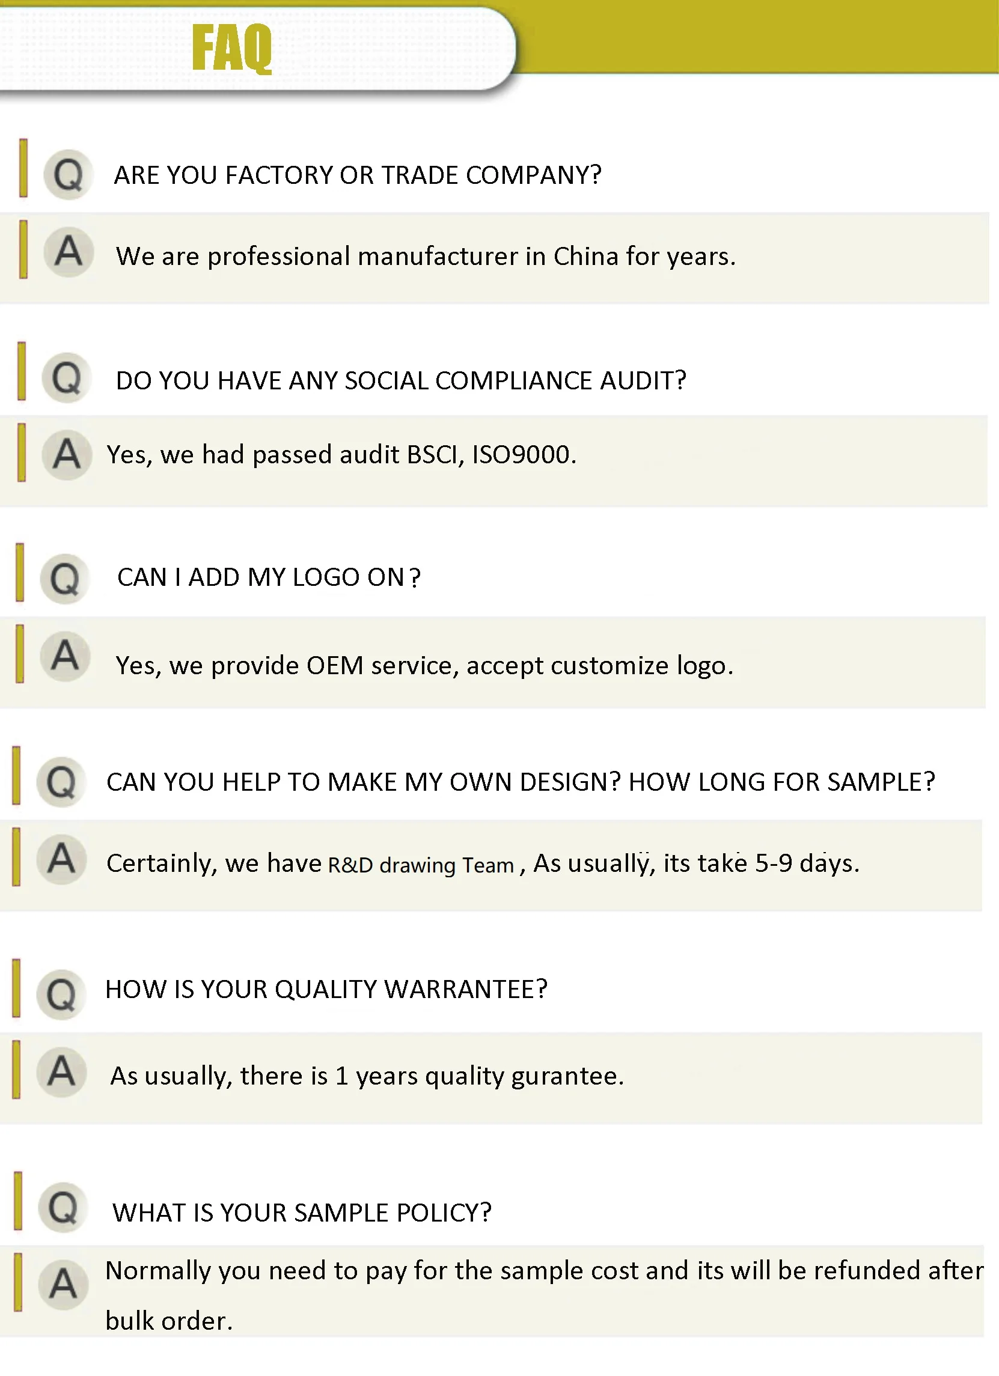The image size is (999, 1376).
Task: Click the "CAN I ADD MY LOGO ON?" question
Action: [x=268, y=577]
